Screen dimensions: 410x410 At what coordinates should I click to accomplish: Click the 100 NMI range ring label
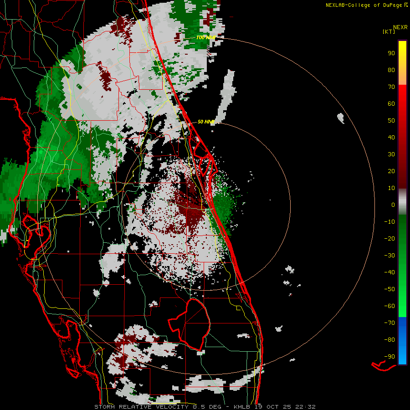pos(206,38)
